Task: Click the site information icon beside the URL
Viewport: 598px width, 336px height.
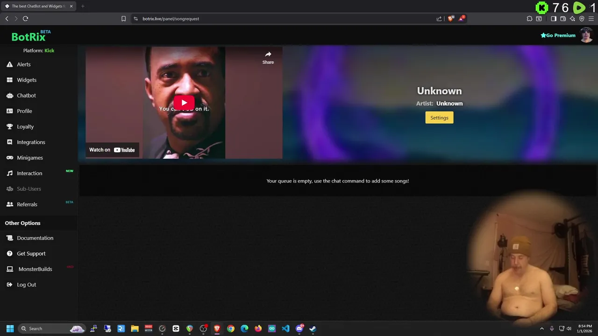Action: [135, 19]
